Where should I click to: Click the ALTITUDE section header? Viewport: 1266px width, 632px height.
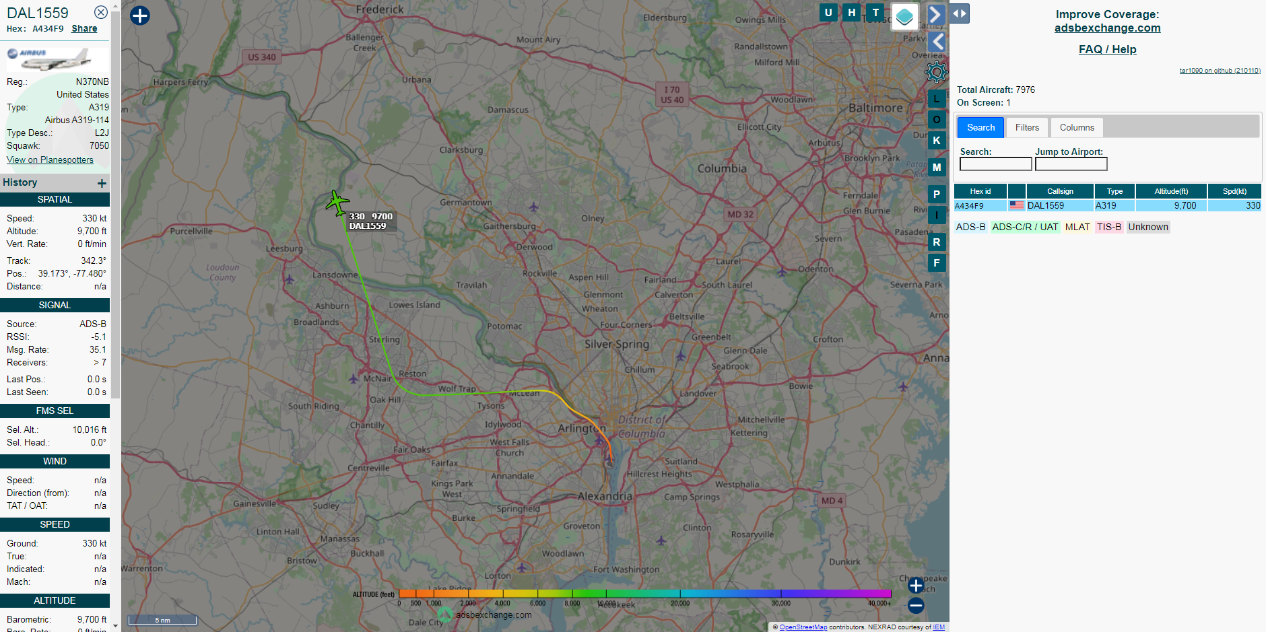(x=55, y=600)
